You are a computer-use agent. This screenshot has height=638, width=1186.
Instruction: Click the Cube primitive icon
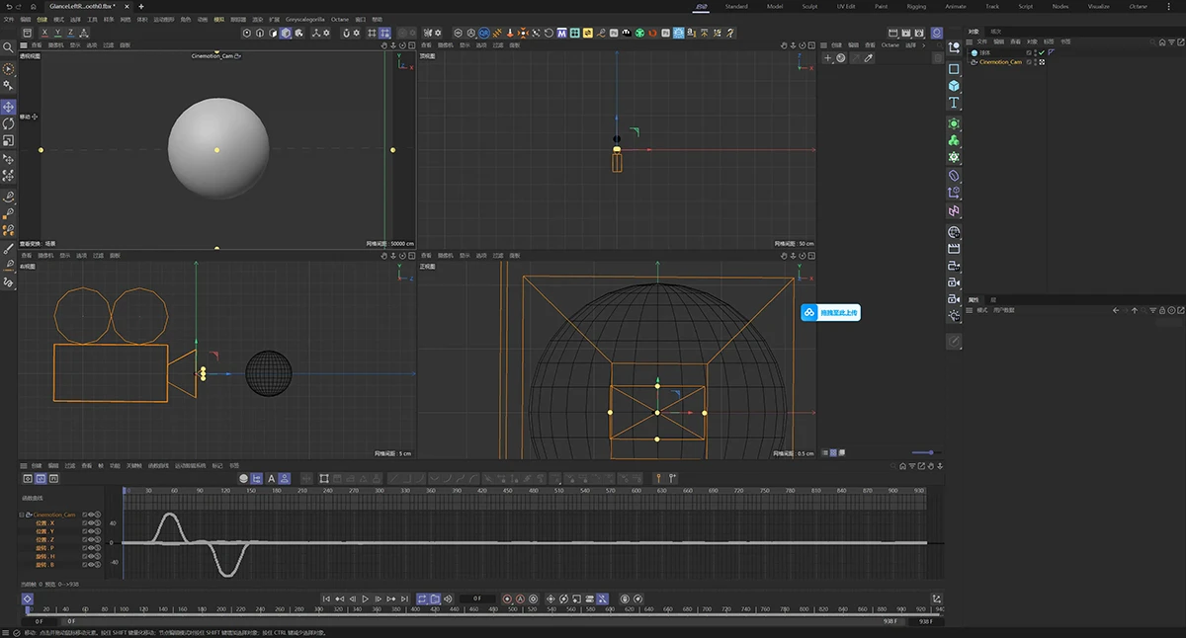(x=954, y=86)
